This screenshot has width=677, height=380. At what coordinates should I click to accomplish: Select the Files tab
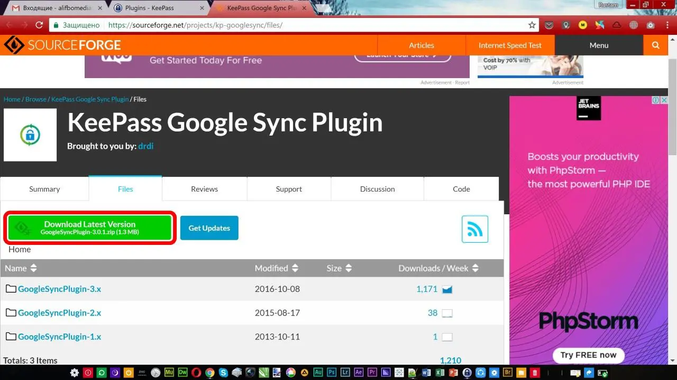pyautogui.click(x=125, y=188)
